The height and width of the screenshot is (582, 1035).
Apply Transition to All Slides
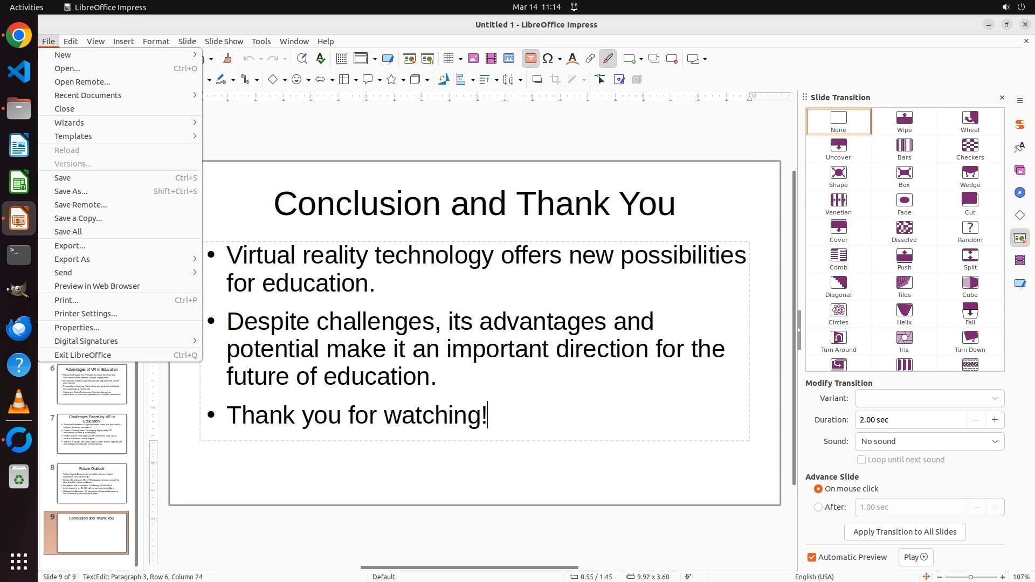[905, 532]
